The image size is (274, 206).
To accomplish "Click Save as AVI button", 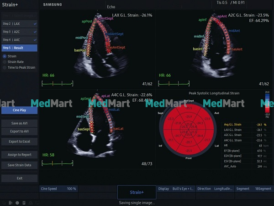I will coord(19,123).
